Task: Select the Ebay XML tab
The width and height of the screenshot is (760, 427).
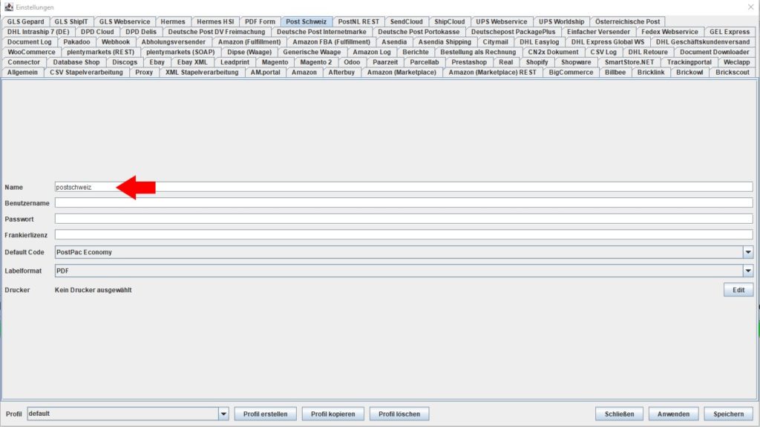Action: (192, 62)
